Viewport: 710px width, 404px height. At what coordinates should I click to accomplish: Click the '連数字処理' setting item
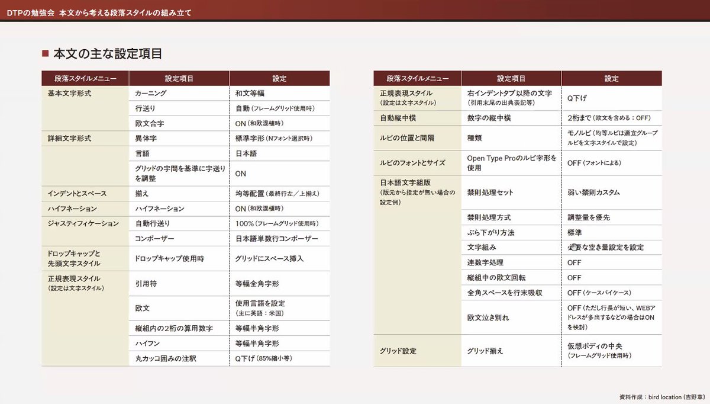(485, 262)
